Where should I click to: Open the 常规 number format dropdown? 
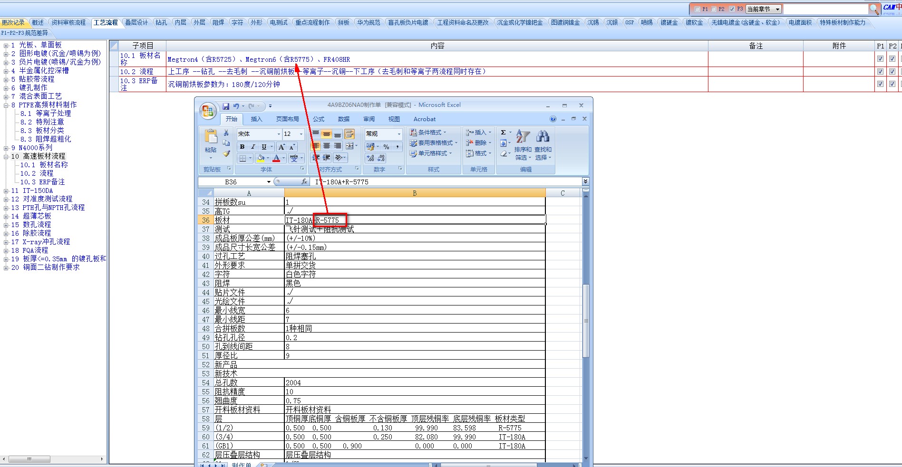(x=399, y=134)
